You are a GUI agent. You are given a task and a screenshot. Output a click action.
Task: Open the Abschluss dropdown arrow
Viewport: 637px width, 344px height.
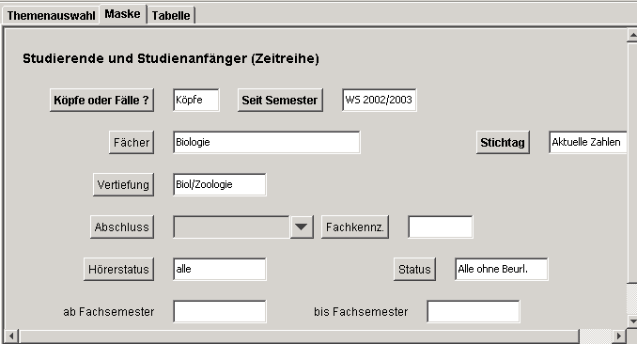click(302, 227)
